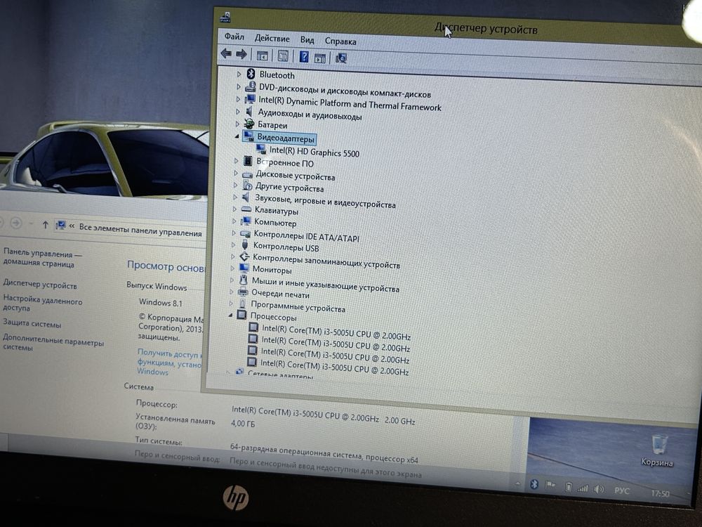Click the Другие устройства category icon
702x527 pixels.
click(x=247, y=185)
